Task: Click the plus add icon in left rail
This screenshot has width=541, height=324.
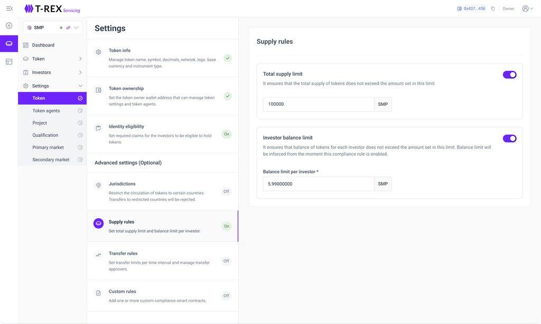Action: click(9, 25)
